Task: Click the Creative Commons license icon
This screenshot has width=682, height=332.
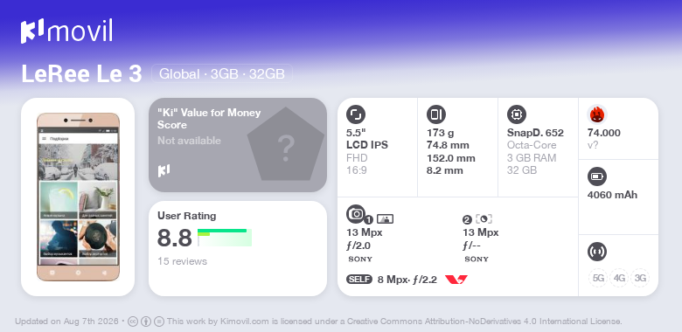Action: pos(133,322)
